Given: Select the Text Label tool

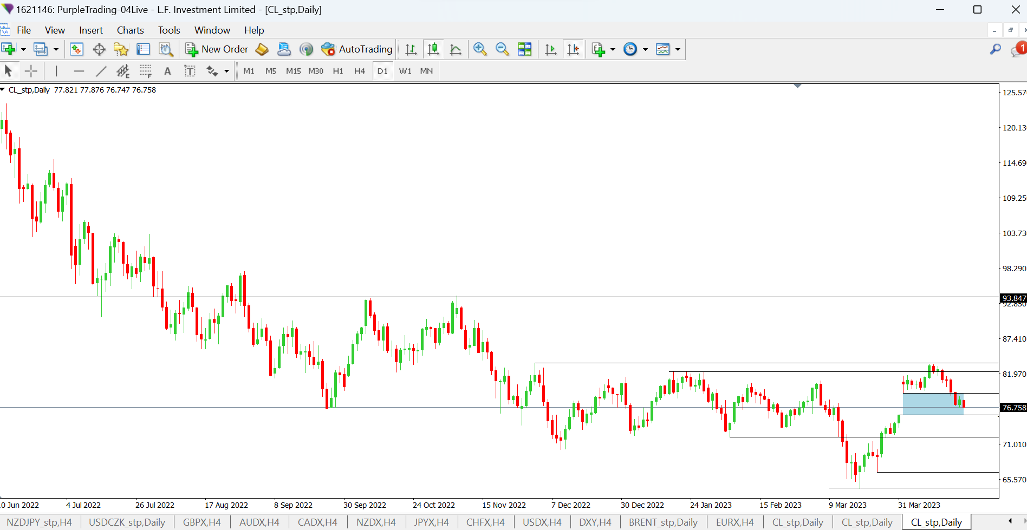Looking at the screenshot, I should click(x=190, y=71).
